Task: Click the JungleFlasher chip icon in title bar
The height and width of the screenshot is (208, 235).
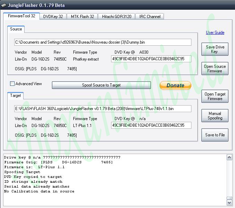Action: pos(4,5)
